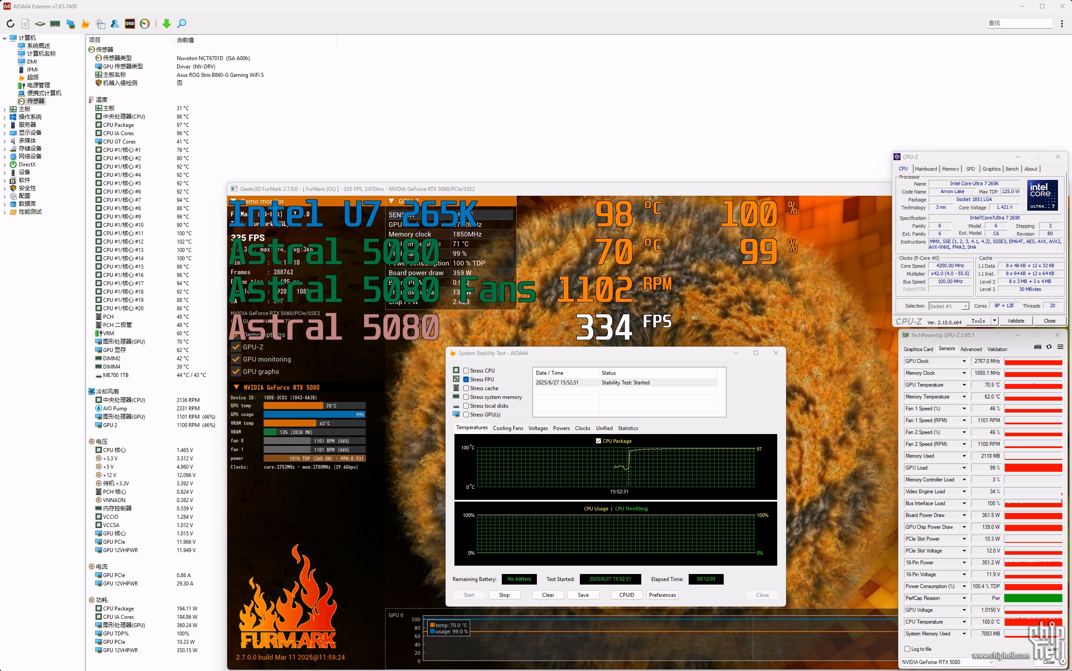The height and width of the screenshot is (671, 1072).
Task: Select DirectX Xbox-icon item in tree
Action: (x=23, y=164)
